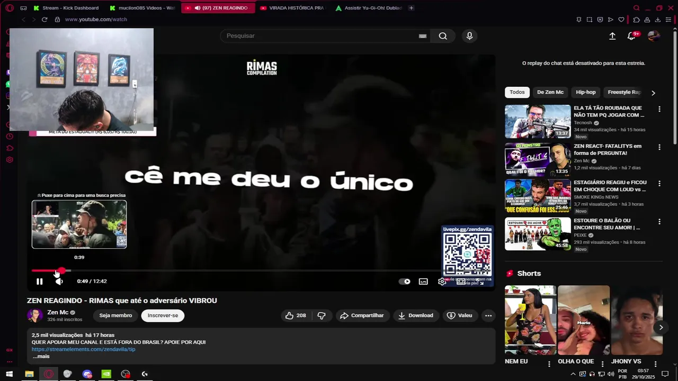Select the De Zen Mc filter chip
Image resolution: width=678 pixels, height=381 pixels.
tap(550, 92)
